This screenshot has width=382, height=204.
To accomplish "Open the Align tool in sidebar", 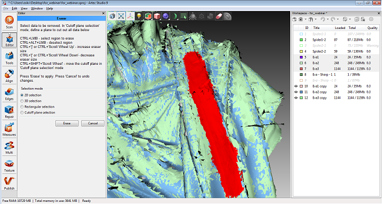I will point(9,76).
